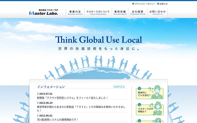Click the インフォメーション heading
This screenshot has width=197, height=123.
pyautogui.click(x=51, y=87)
